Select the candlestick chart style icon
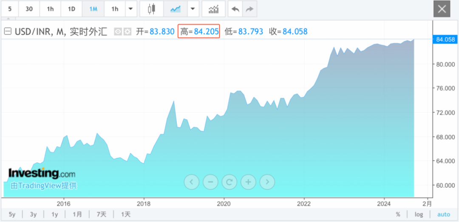Screen dimensions: 459x222 click(151, 9)
